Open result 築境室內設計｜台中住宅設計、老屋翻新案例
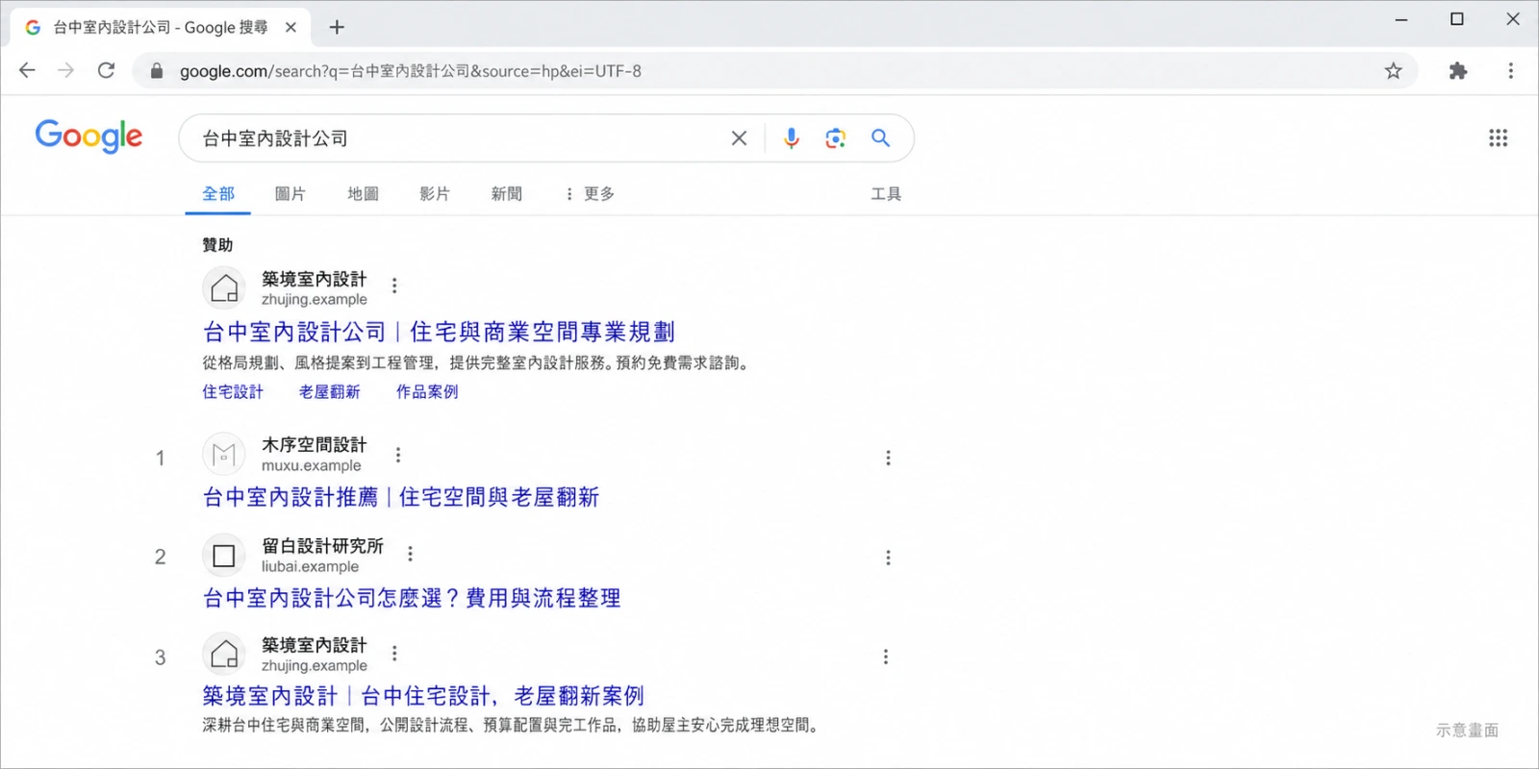This screenshot has width=1539, height=769. pyautogui.click(x=423, y=696)
